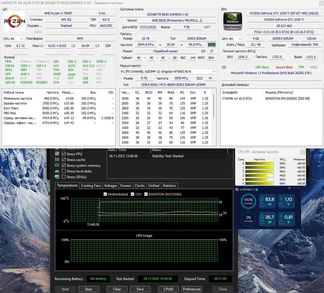The width and height of the screenshot is (324, 293).
Task: Click the RAM icon beside Stress system memory
Action: pyautogui.click(x=57, y=165)
